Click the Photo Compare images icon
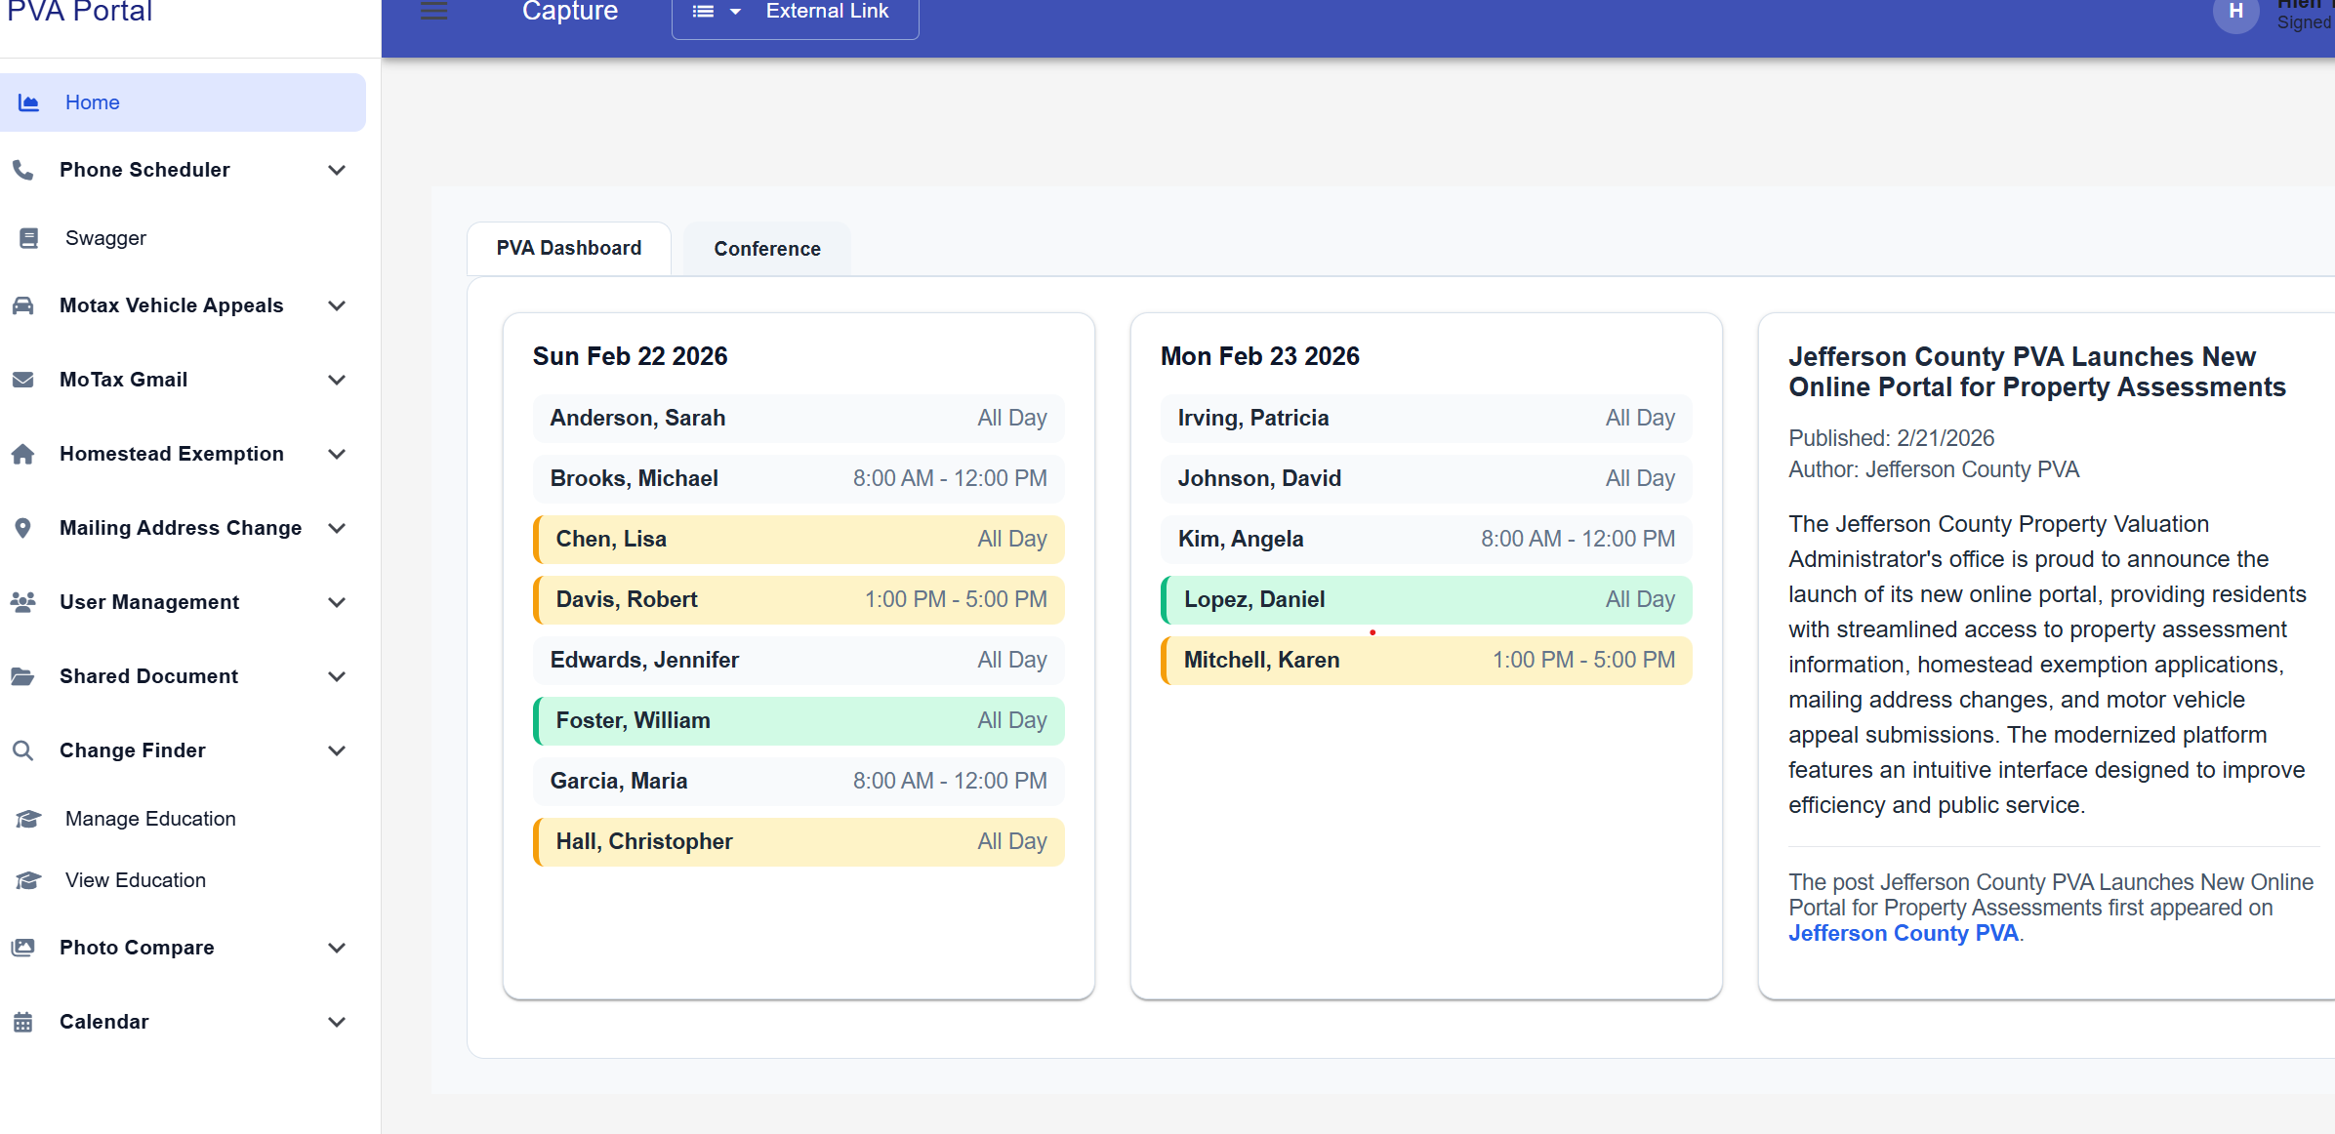This screenshot has height=1134, width=2335. point(22,948)
